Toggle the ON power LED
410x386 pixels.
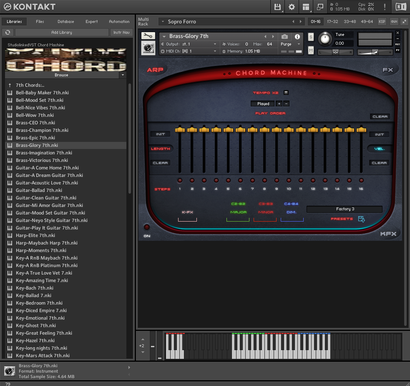pyautogui.click(x=147, y=227)
